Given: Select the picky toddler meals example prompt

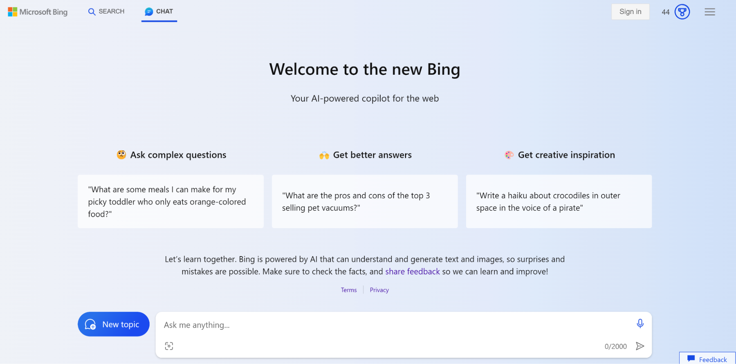Looking at the screenshot, I should click(x=170, y=202).
